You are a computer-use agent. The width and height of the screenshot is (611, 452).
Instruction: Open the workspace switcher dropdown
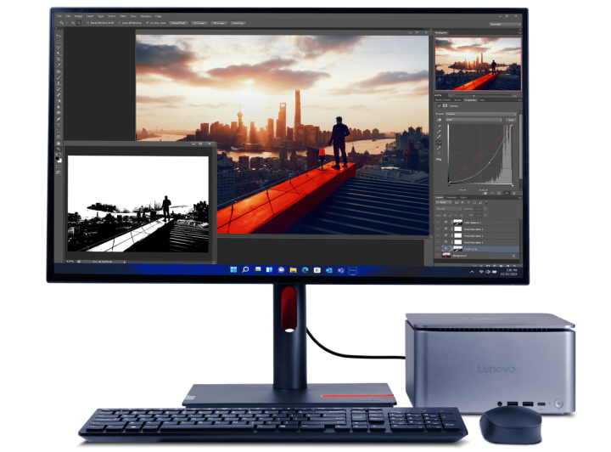pyautogui.click(x=502, y=23)
